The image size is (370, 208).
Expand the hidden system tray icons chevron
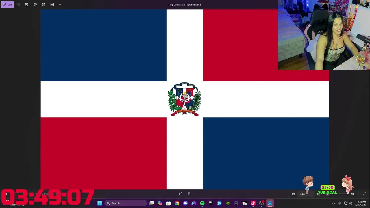(x=334, y=203)
